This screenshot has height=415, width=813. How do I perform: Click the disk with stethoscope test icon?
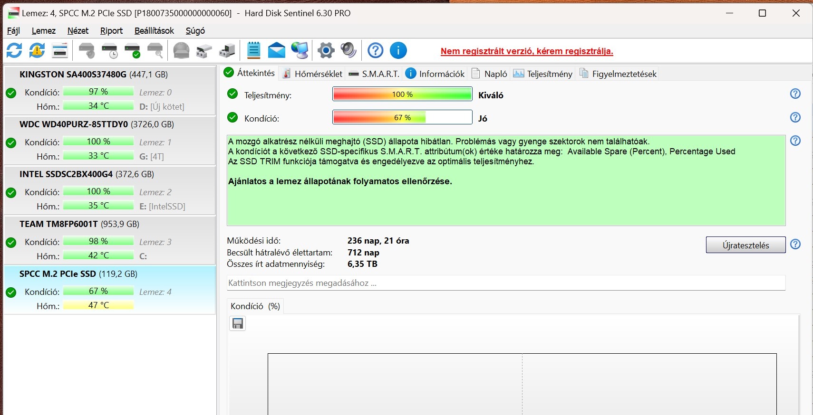87,50
